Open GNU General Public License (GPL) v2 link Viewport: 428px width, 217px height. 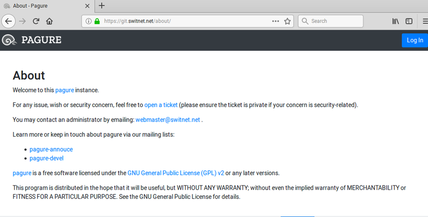pyautogui.click(x=176, y=173)
